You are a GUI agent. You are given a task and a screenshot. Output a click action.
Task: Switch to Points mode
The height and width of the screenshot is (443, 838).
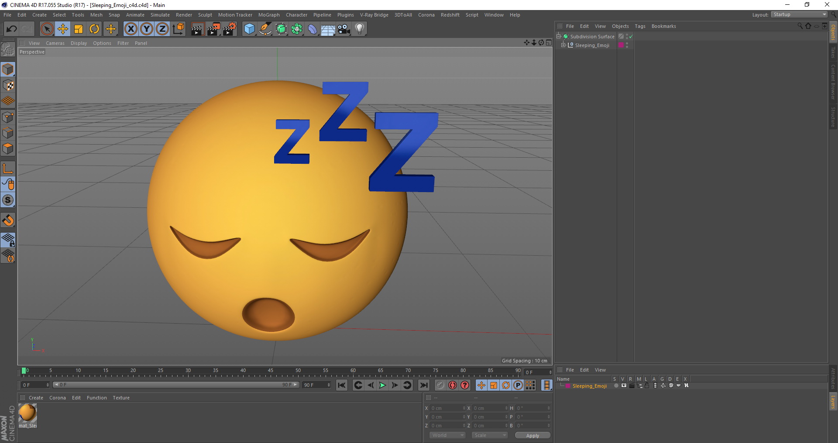8,117
